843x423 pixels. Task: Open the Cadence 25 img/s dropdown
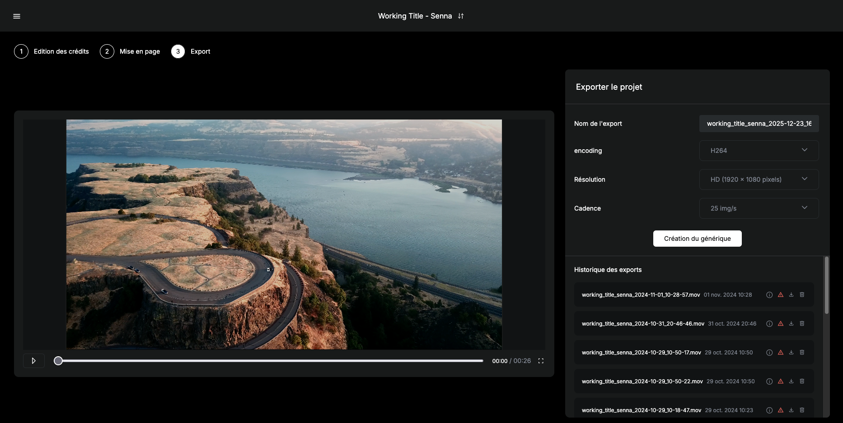(759, 208)
